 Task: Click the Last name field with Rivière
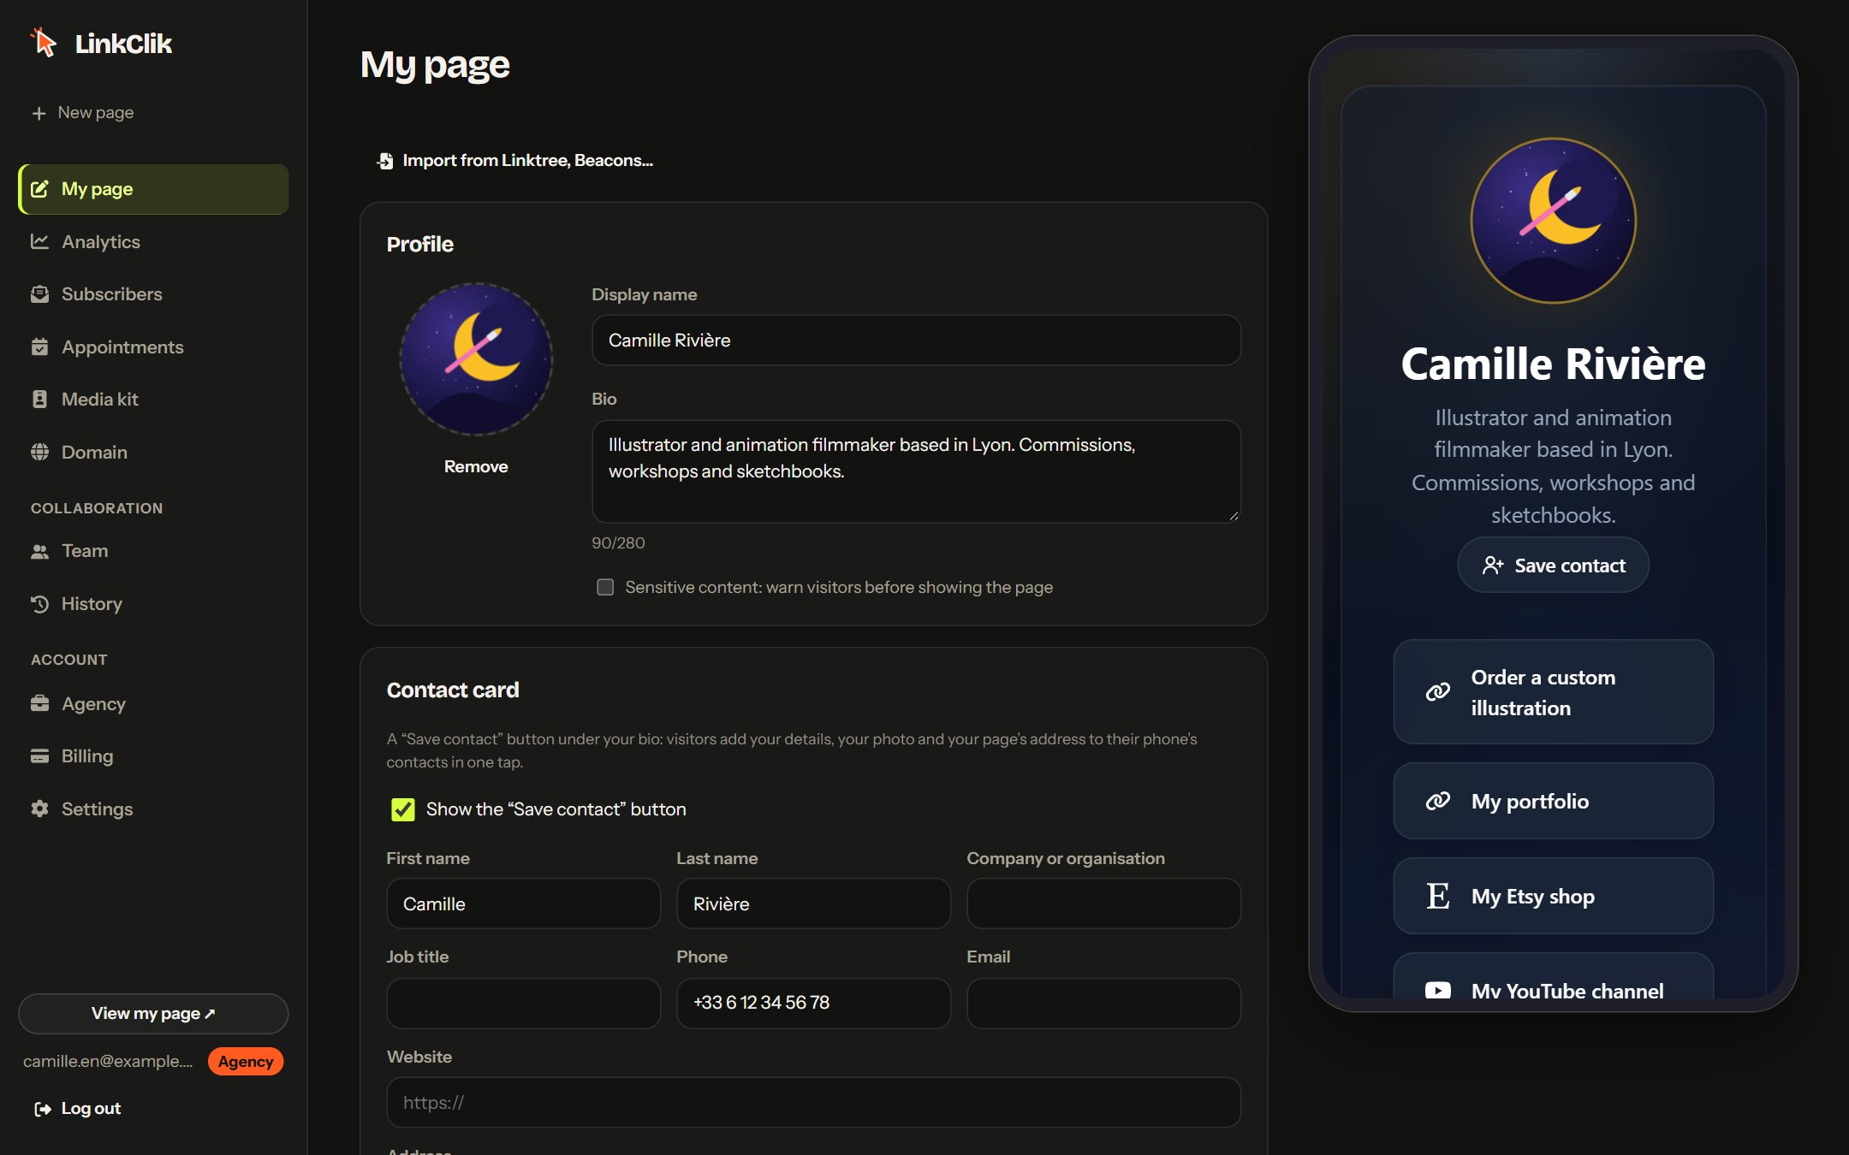813,903
